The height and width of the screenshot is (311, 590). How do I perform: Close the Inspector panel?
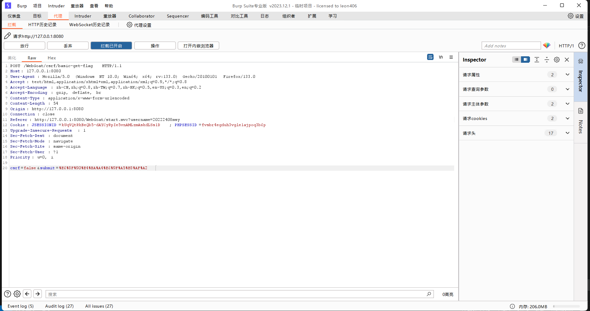[x=567, y=60]
